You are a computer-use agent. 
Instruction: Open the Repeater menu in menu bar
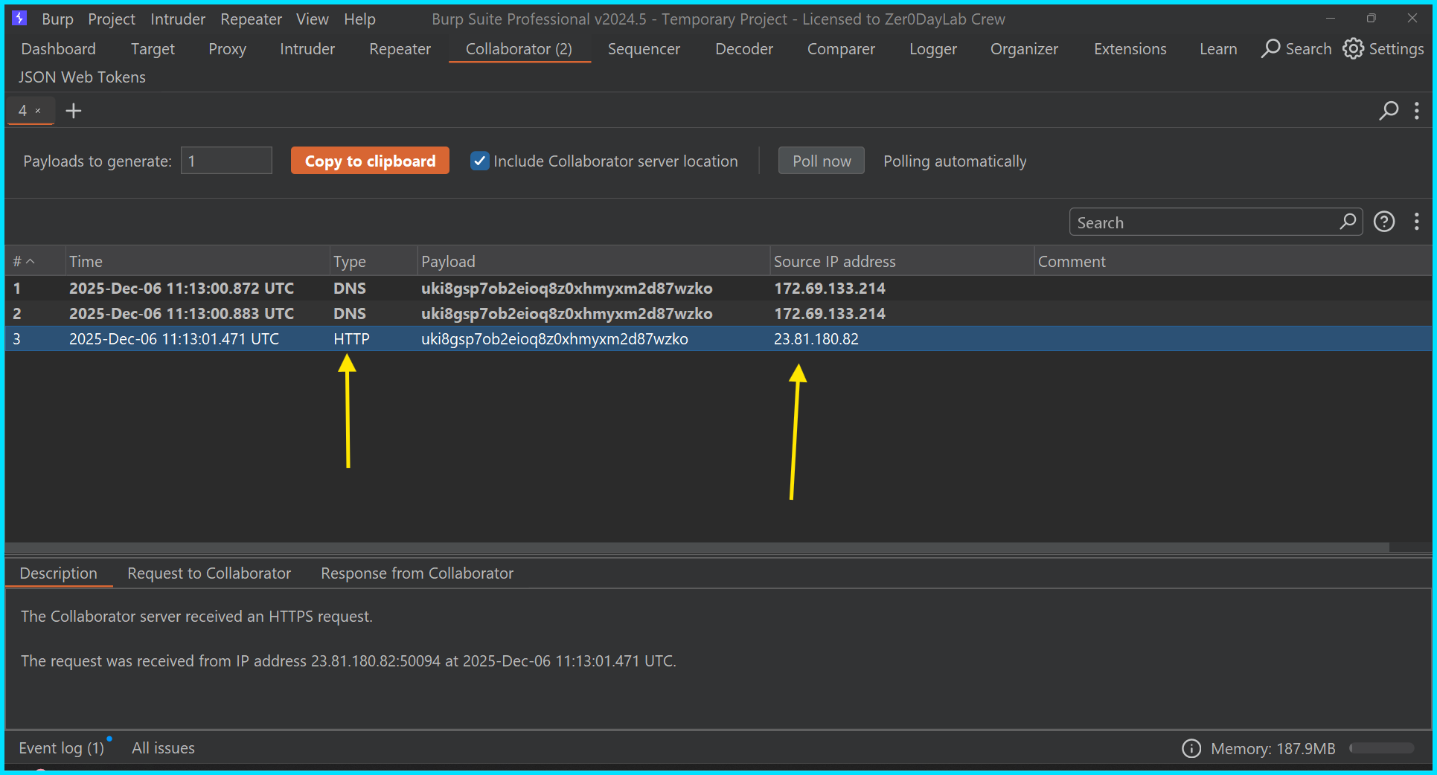(x=251, y=19)
